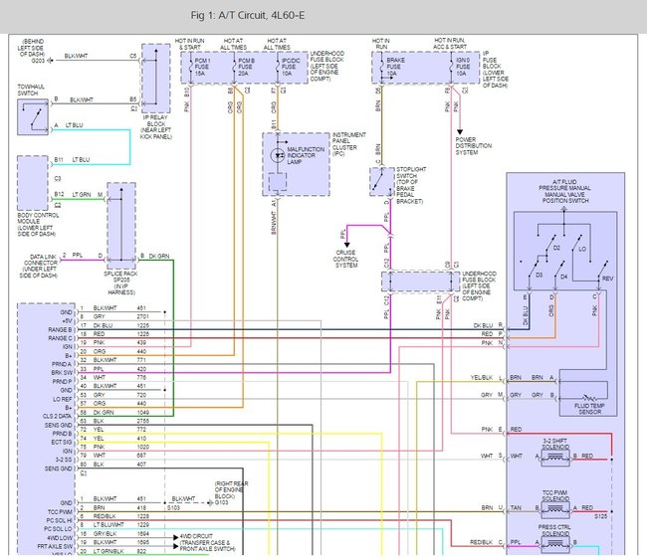Select the 'BRK SW' pin label

(x=62, y=373)
